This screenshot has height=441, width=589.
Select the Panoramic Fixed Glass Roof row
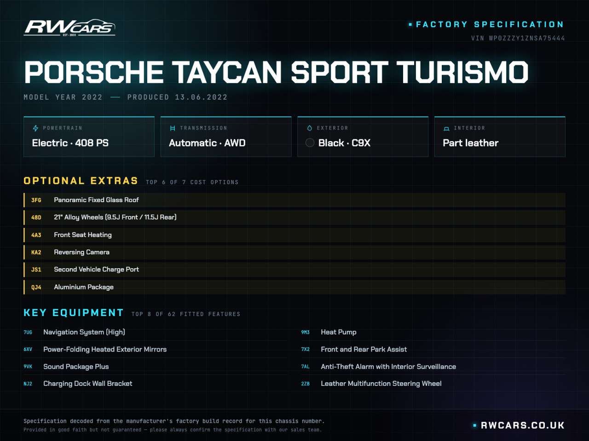coord(294,200)
